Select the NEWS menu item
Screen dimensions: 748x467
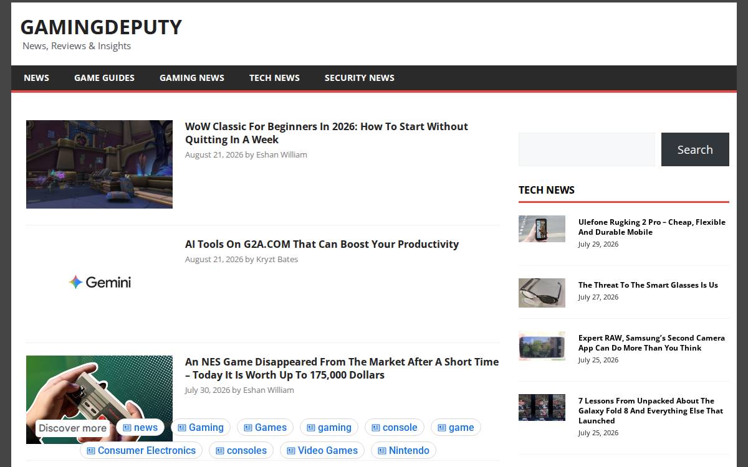point(36,78)
